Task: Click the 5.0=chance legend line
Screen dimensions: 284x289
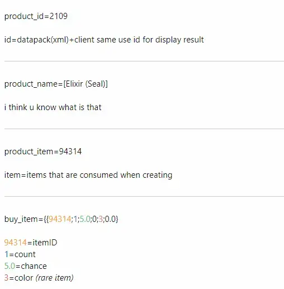Action: [26, 266]
